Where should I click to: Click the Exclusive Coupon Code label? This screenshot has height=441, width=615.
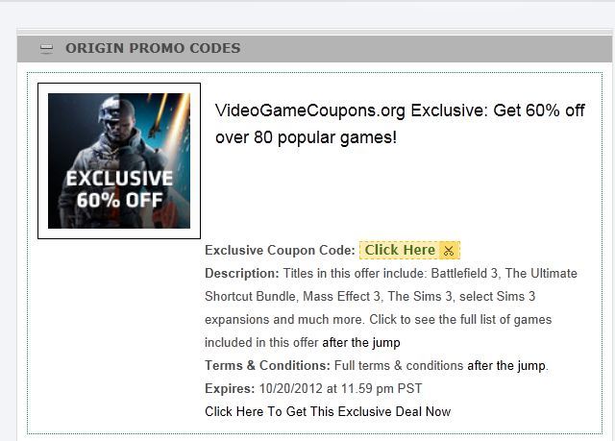pos(280,251)
